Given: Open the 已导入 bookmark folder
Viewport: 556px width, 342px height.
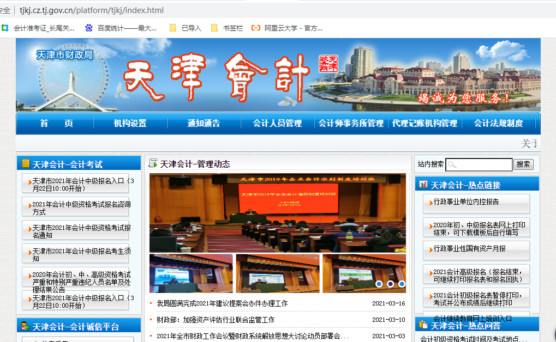Looking at the screenshot, I should [x=173, y=28].
